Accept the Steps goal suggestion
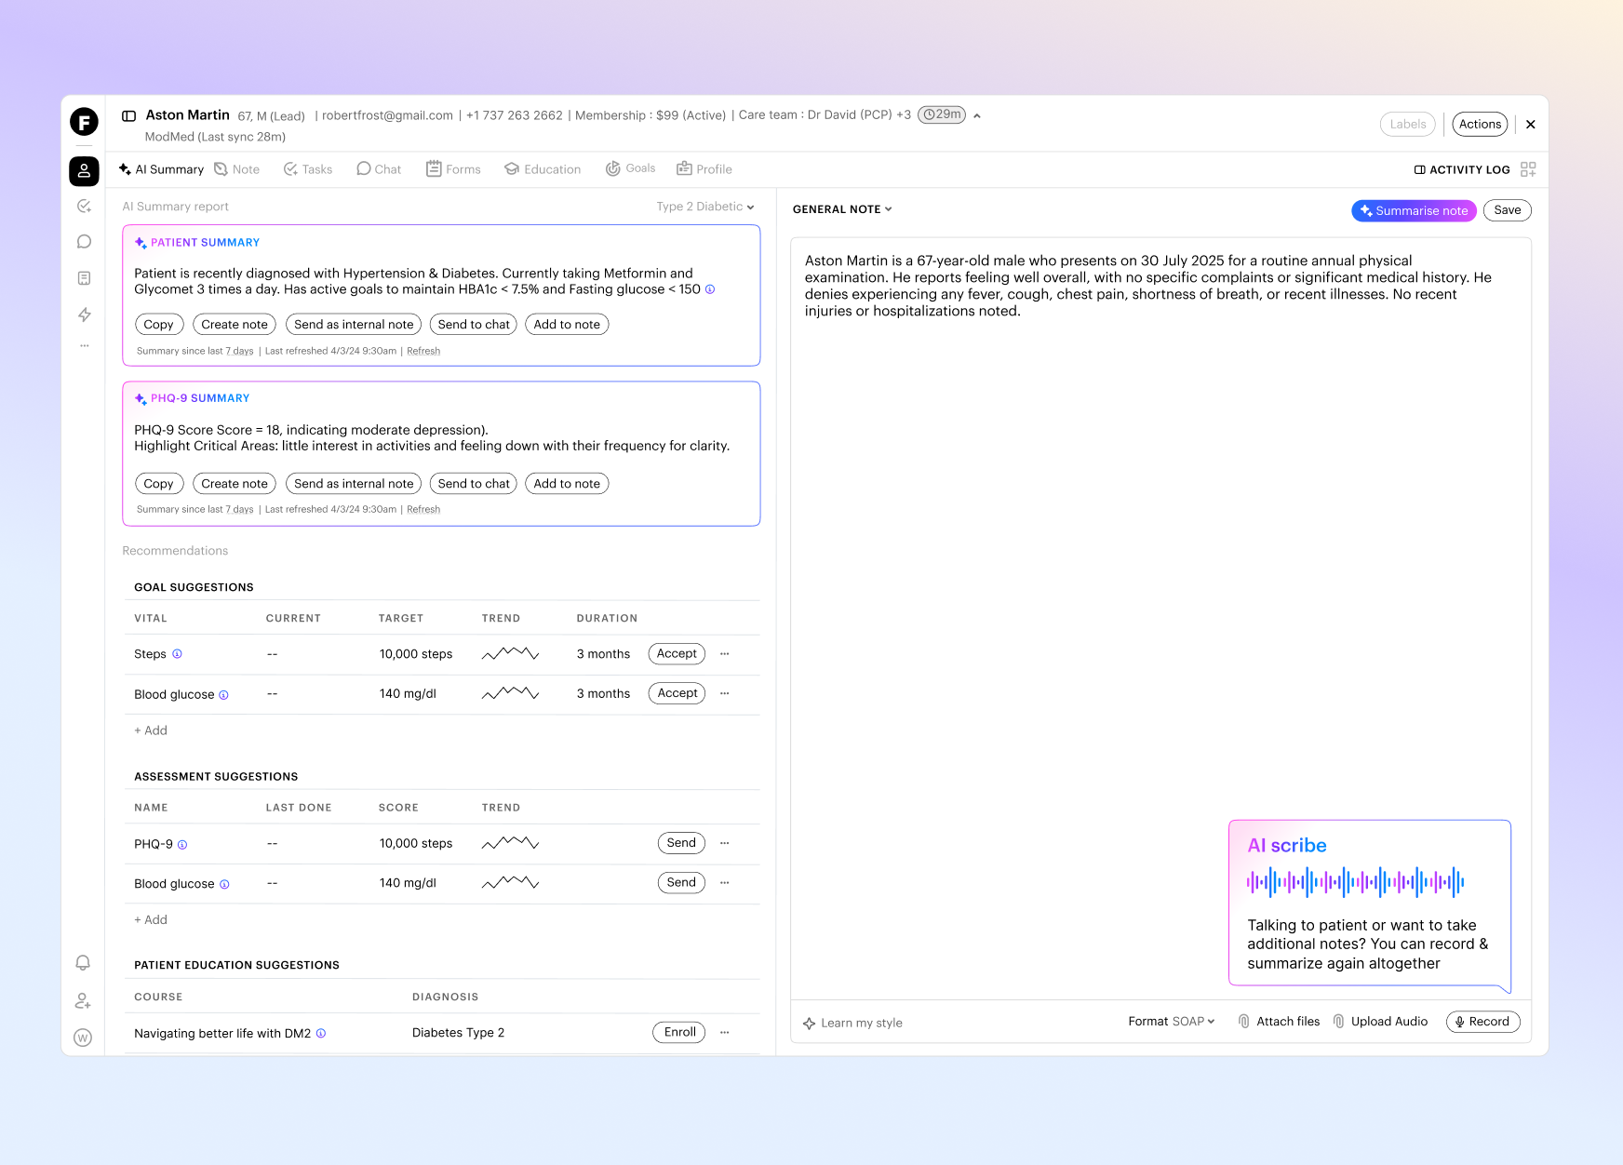This screenshot has height=1165, width=1623. click(677, 654)
